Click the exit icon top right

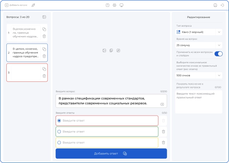(222, 5)
